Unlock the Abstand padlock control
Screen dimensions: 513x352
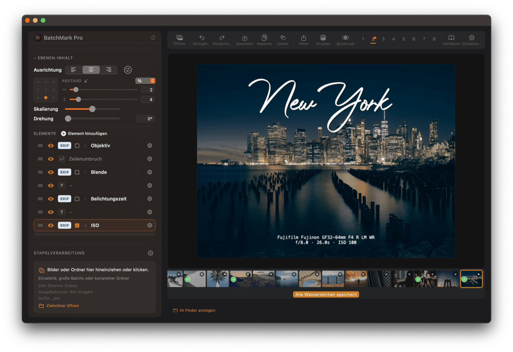pyautogui.click(x=85, y=81)
